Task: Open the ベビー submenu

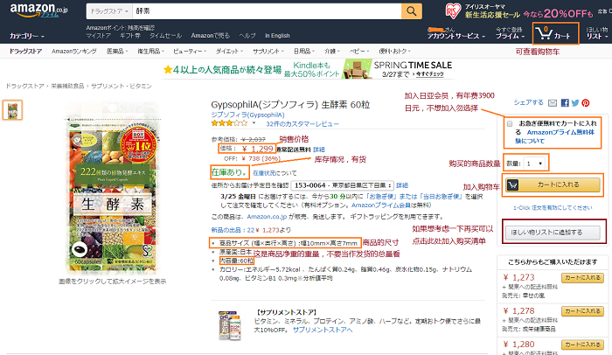Action: 359,52
